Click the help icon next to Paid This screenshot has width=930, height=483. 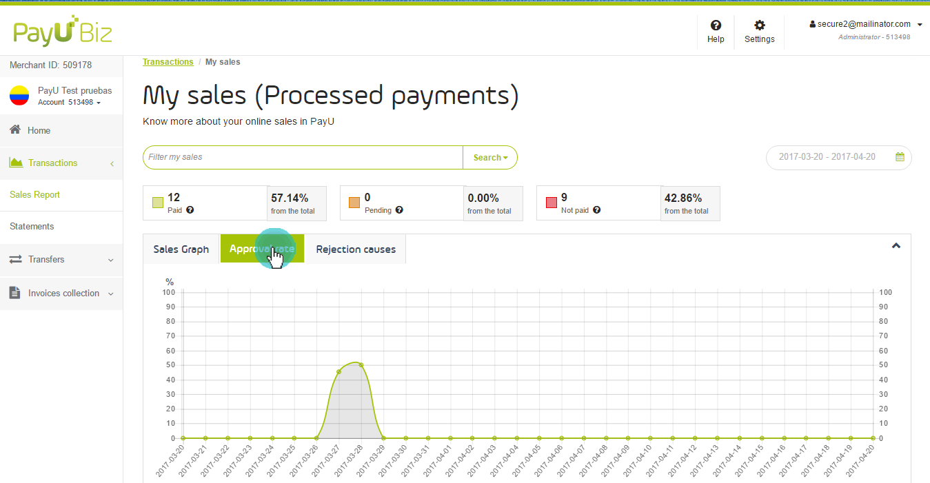click(190, 210)
